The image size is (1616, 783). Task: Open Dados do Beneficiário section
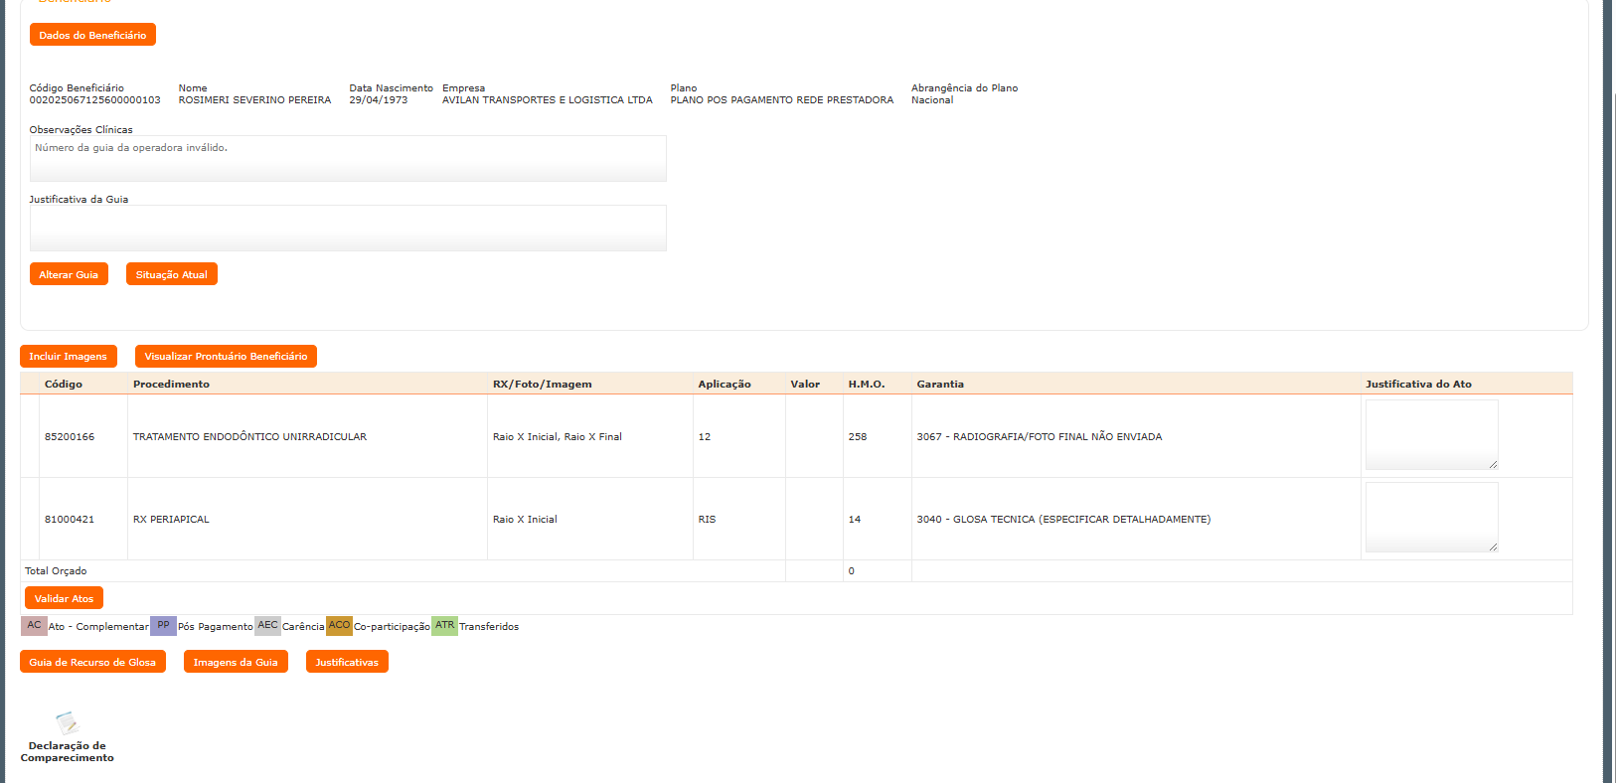(92, 35)
